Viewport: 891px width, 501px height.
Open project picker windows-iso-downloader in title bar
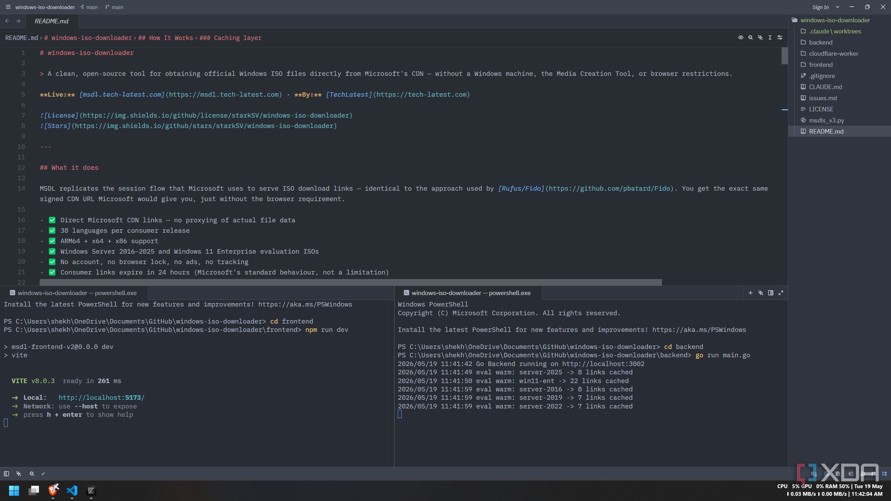tap(45, 7)
